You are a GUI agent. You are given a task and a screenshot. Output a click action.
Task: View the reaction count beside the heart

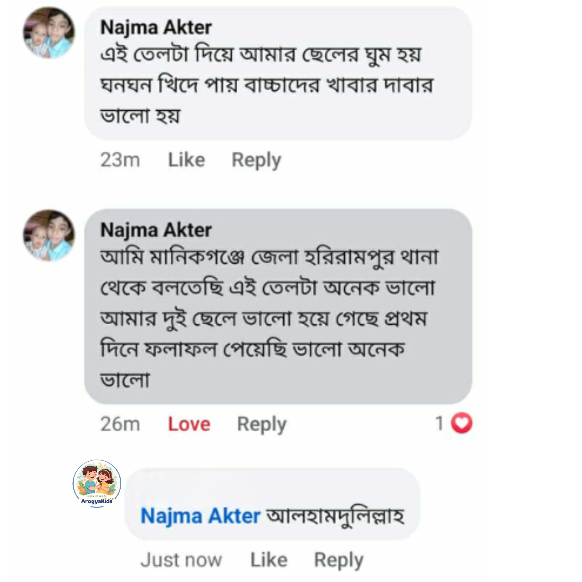440,423
